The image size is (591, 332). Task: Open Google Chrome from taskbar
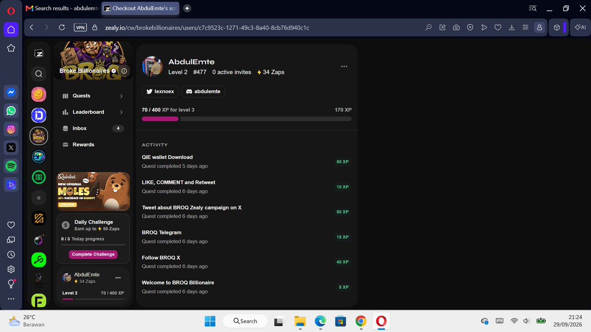click(x=361, y=321)
